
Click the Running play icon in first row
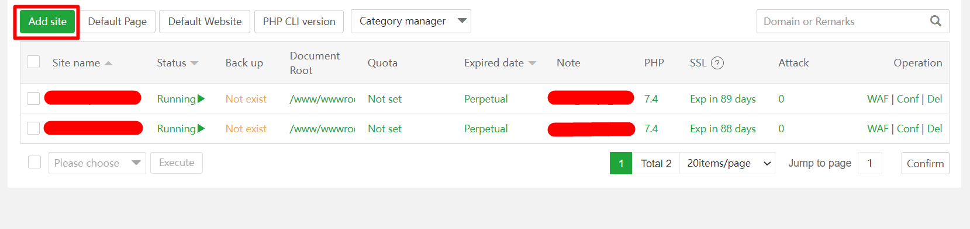pos(201,98)
